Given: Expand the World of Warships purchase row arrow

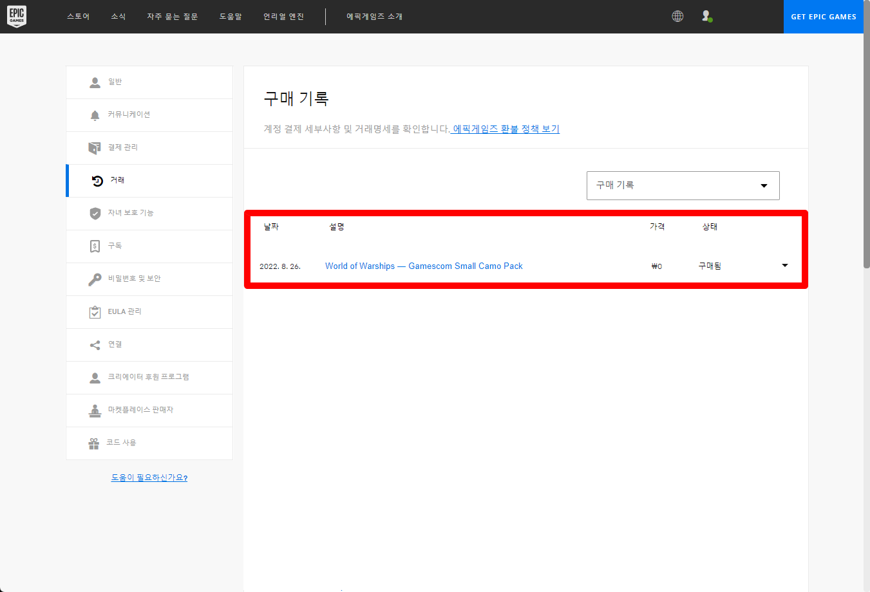Looking at the screenshot, I should (784, 265).
